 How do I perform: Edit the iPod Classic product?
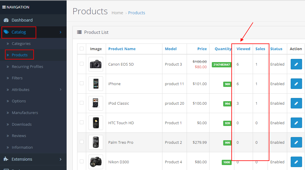click(296, 103)
